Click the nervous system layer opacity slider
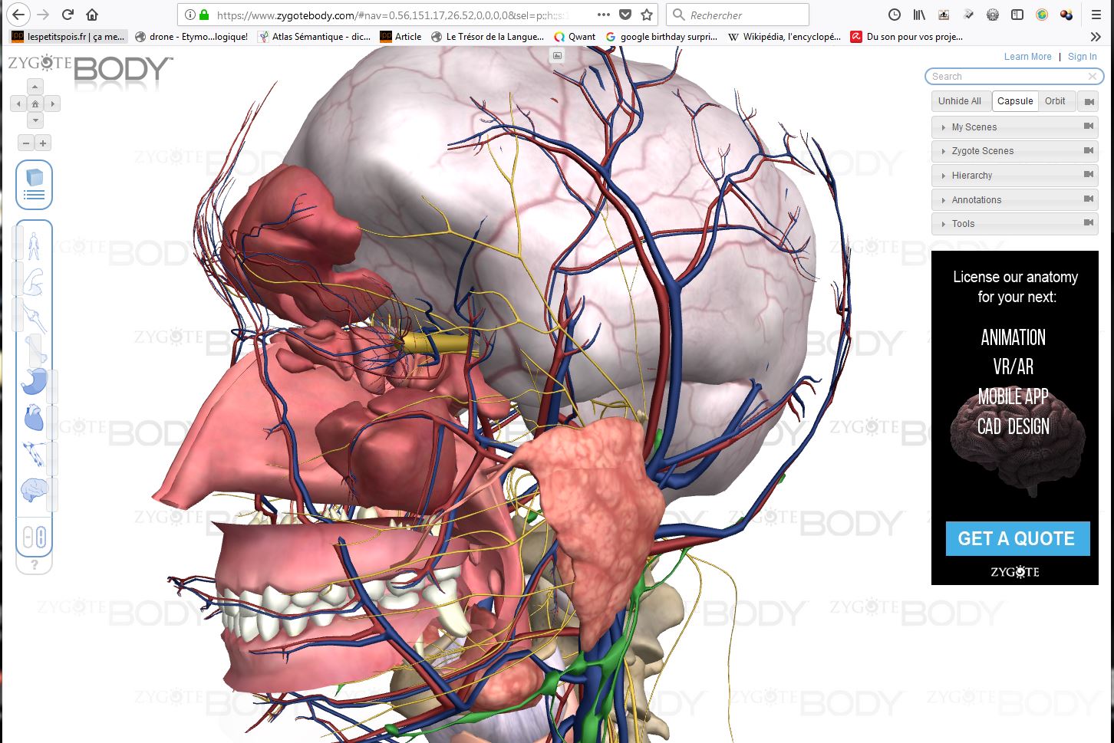The image size is (1114, 743). tap(53, 494)
